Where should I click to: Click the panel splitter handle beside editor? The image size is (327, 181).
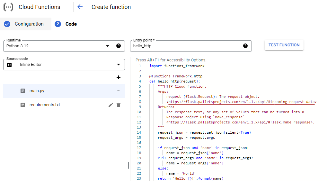point(129,165)
